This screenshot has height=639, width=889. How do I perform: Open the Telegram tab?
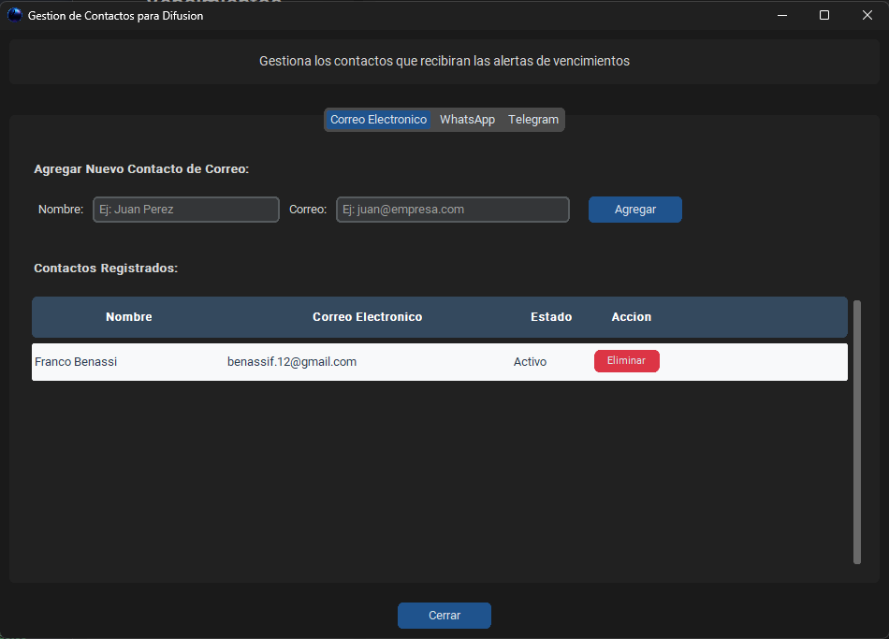point(533,120)
